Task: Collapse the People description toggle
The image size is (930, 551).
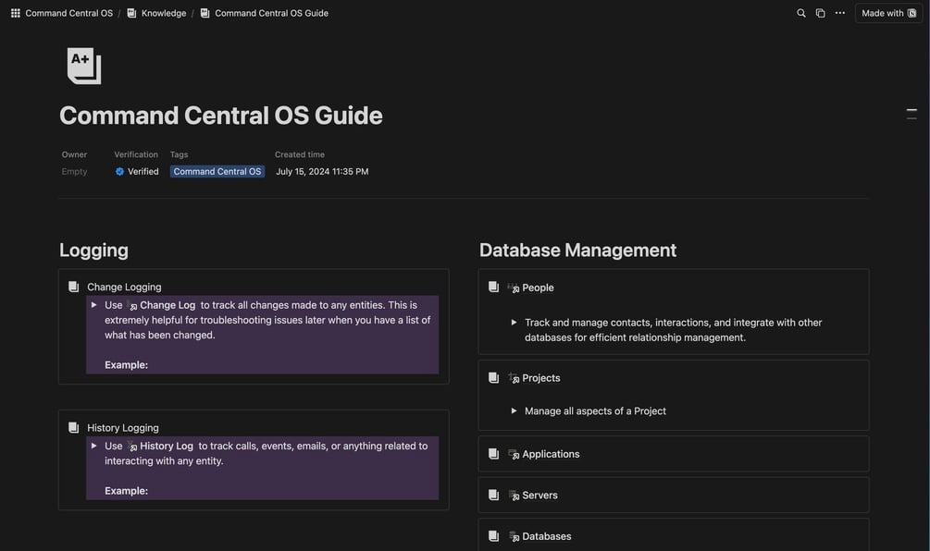Action: [x=514, y=323]
